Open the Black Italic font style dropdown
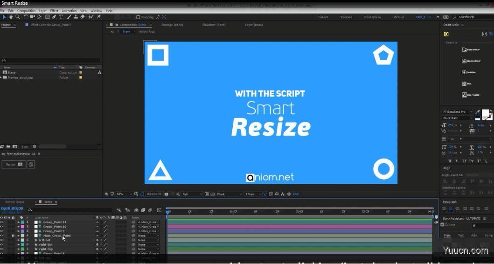The height and width of the screenshot is (264, 494). tap(457, 118)
